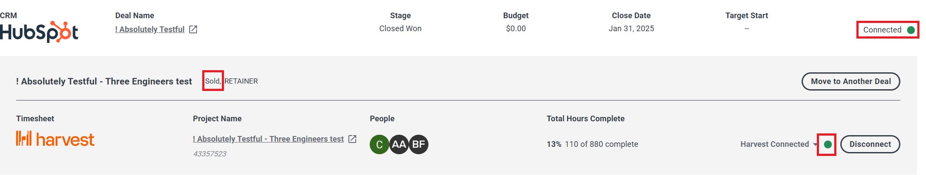Viewport: 926px width, 175px height.
Task: Open the Three Engineers test project link
Action: click(268, 139)
